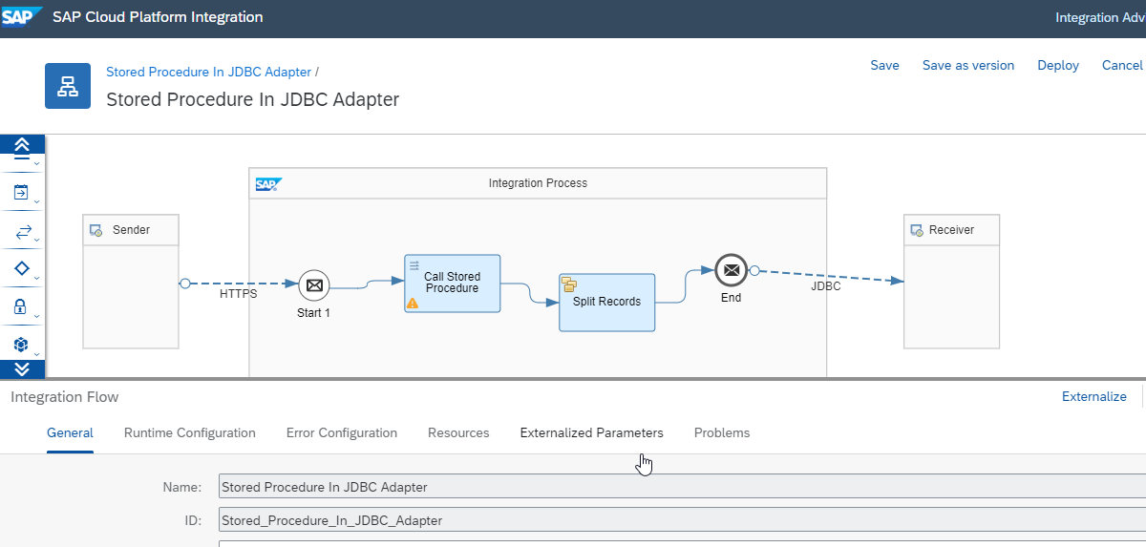The height and width of the screenshot is (547, 1146).
Task: Open the Error Configuration tab
Action: click(342, 432)
